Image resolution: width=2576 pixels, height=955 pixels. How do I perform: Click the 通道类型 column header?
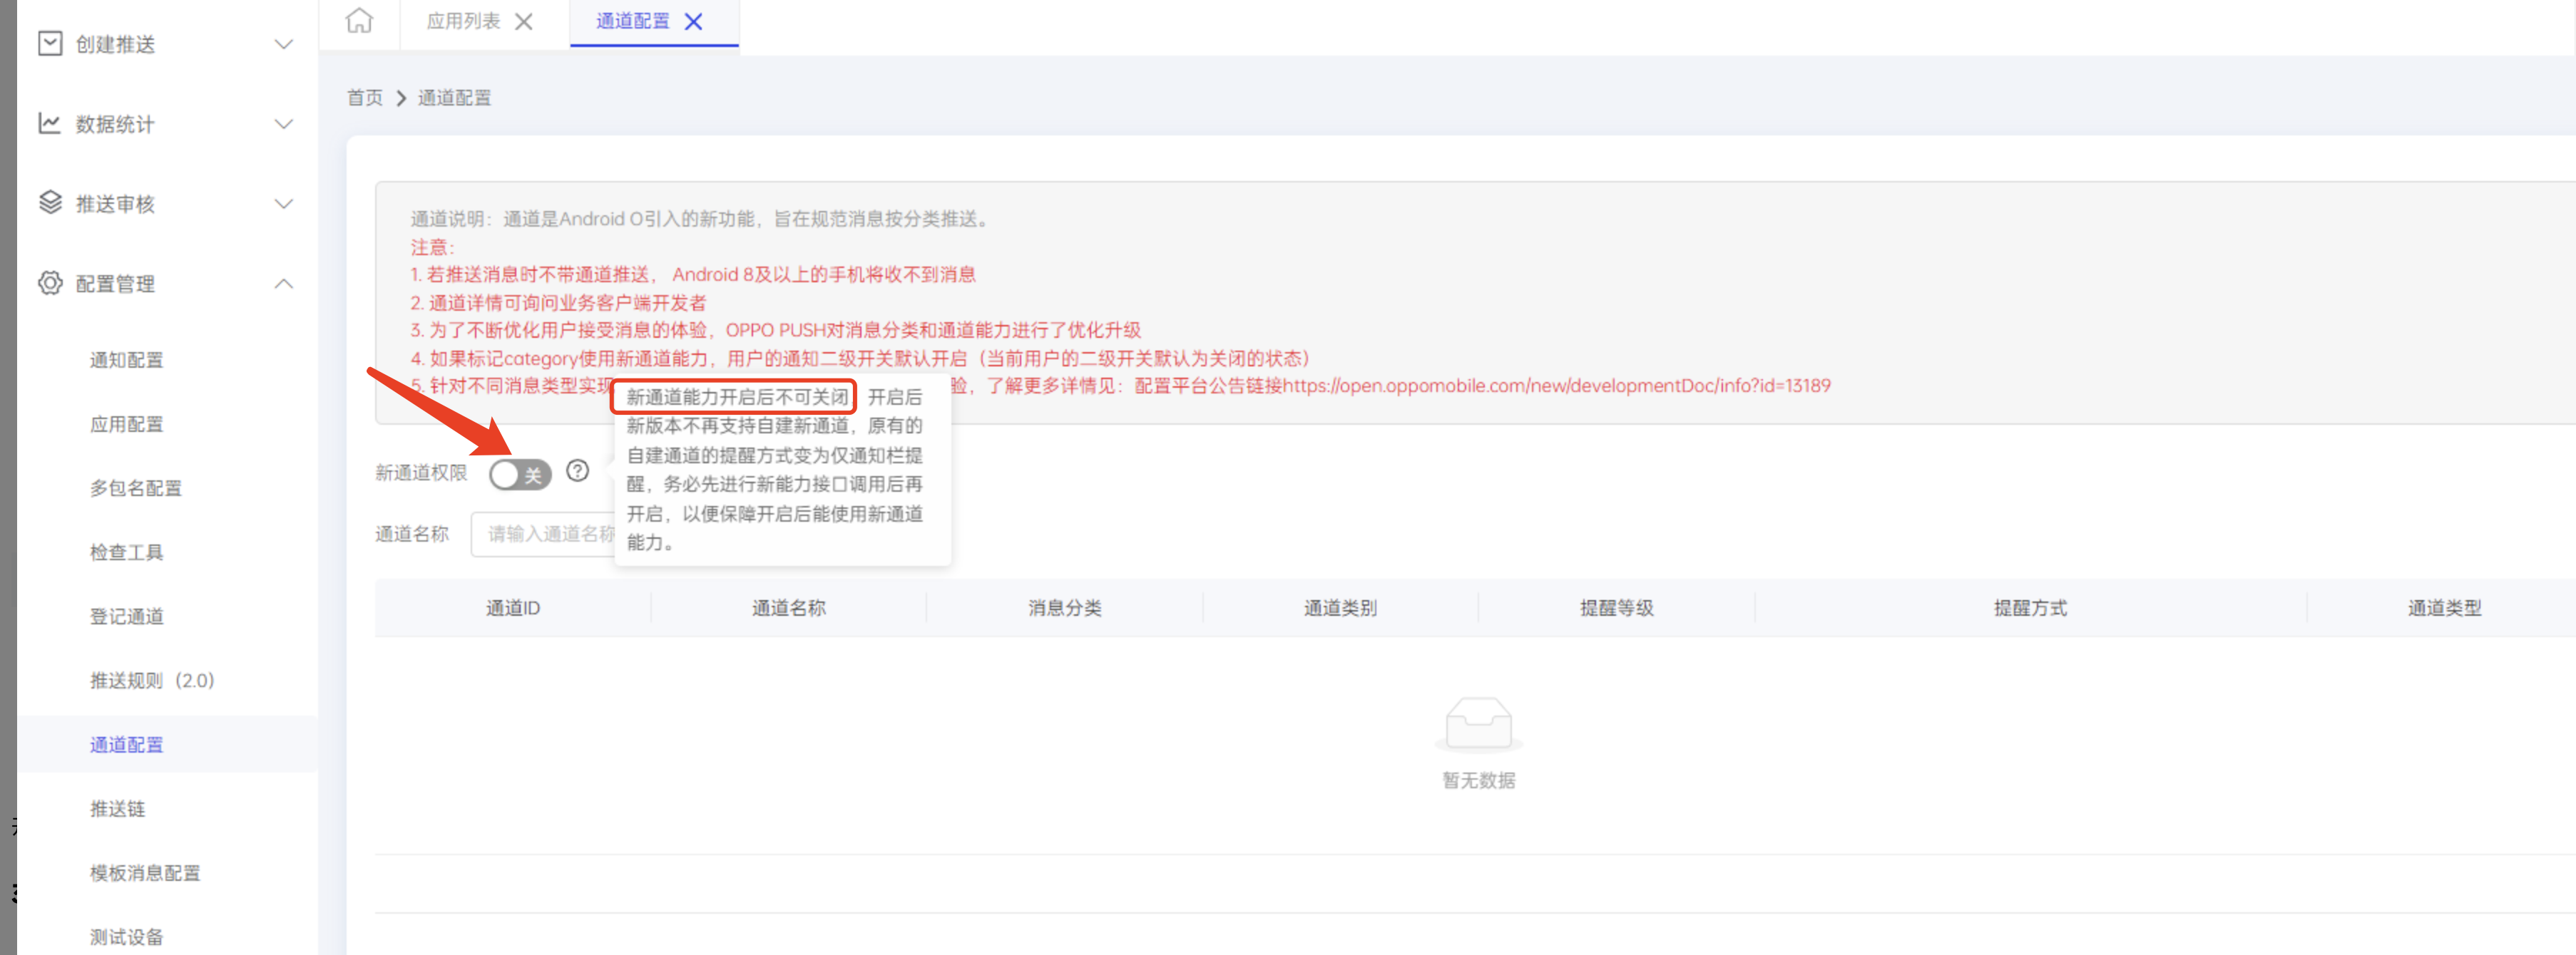pos(2444,607)
